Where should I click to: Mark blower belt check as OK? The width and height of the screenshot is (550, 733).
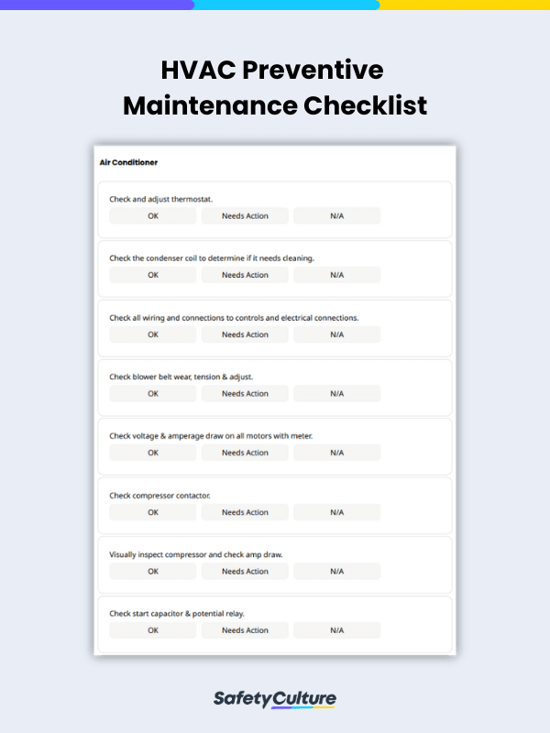(x=152, y=393)
